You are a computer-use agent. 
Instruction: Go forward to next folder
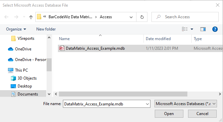16,17
